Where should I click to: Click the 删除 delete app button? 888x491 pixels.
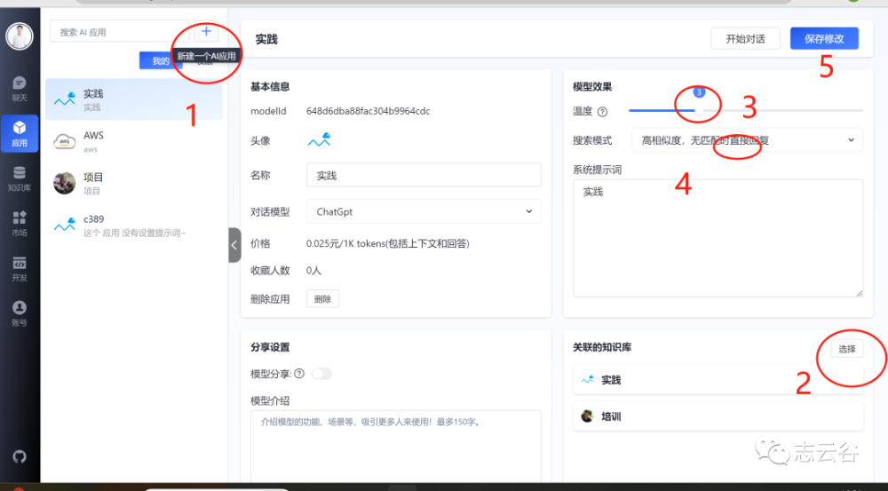323,298
